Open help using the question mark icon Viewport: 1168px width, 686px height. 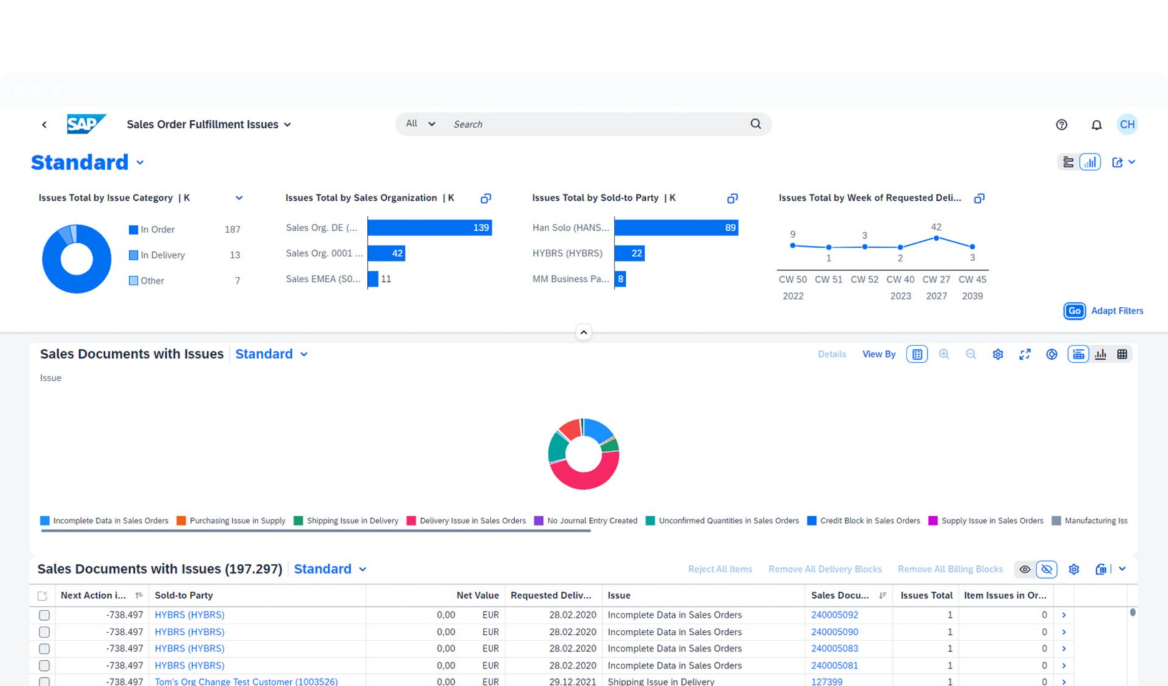pyautogui.click(x=1061, y=124)
